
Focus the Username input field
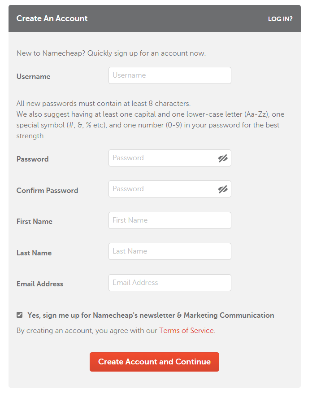pyautogui.click(x=169, y=75)
